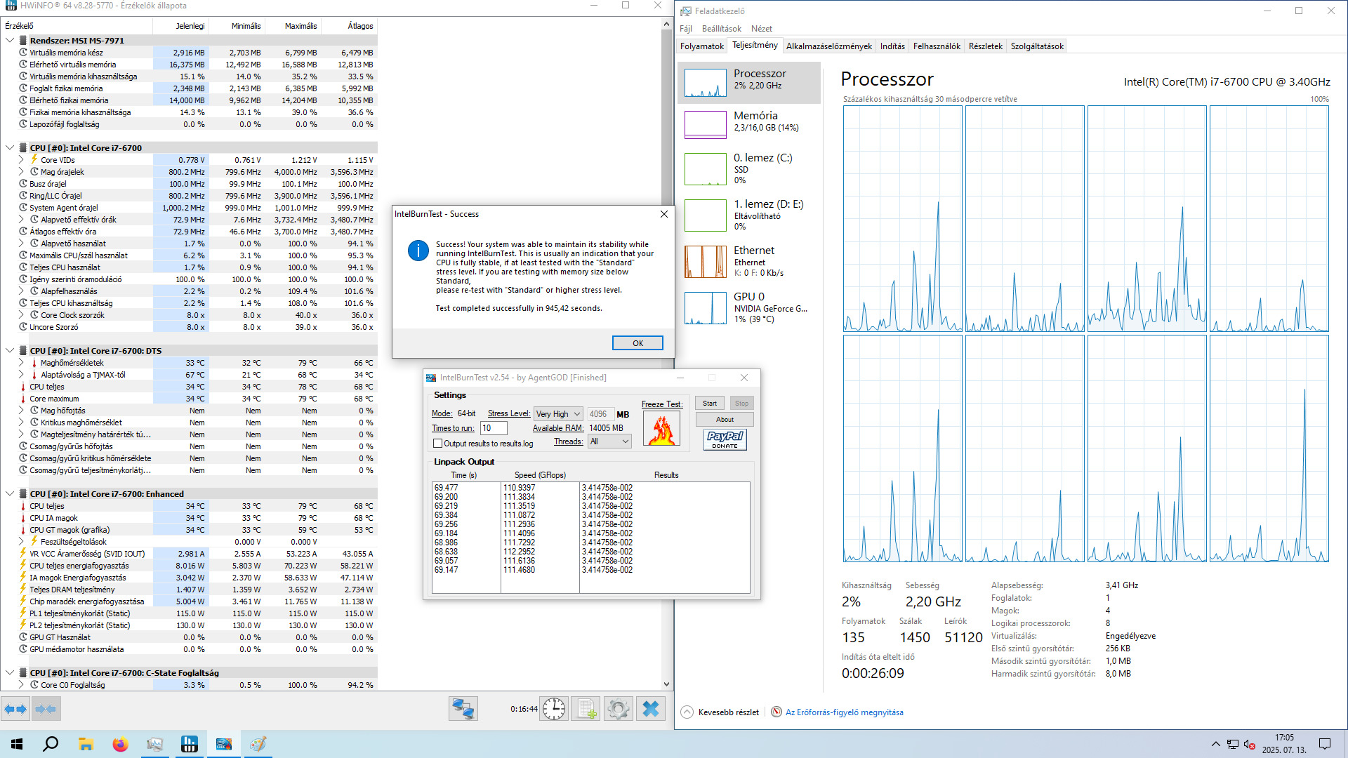Click HWiNFO expand columns arrows icon
The image size is (1348, 758).
(x=15, y=709)
